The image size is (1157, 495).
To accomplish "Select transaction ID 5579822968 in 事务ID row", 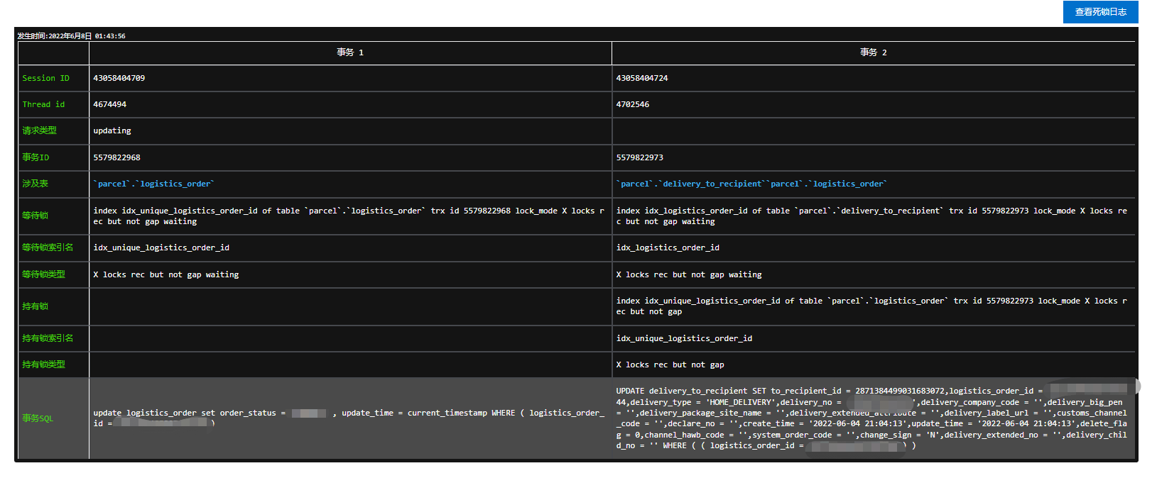I will [117, 157].
